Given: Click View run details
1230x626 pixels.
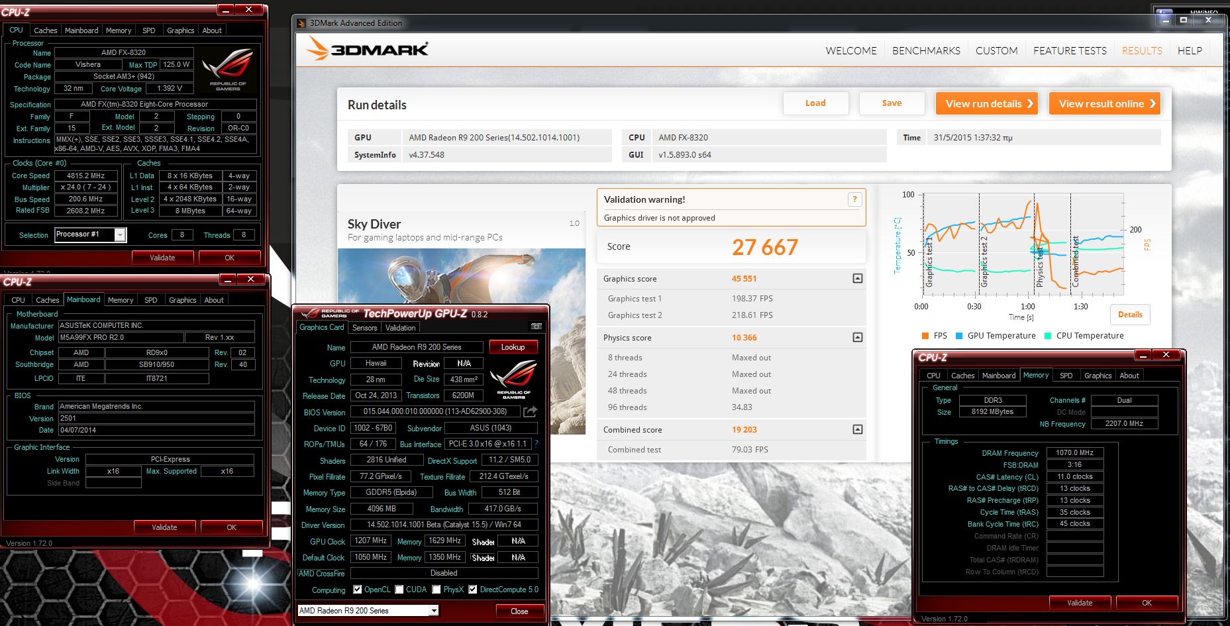Looking at the screenshot, I should (x=987, y=103).
